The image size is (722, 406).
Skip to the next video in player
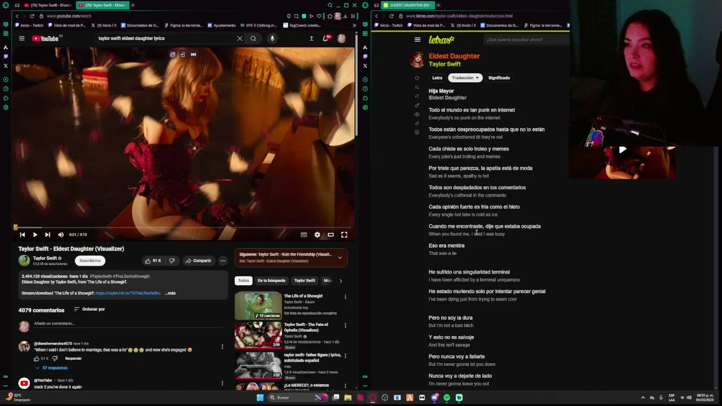coord(47,235)
